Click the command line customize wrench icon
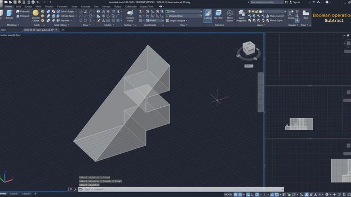The width and height of the screenshot is (351, 197). click(75, 189)
